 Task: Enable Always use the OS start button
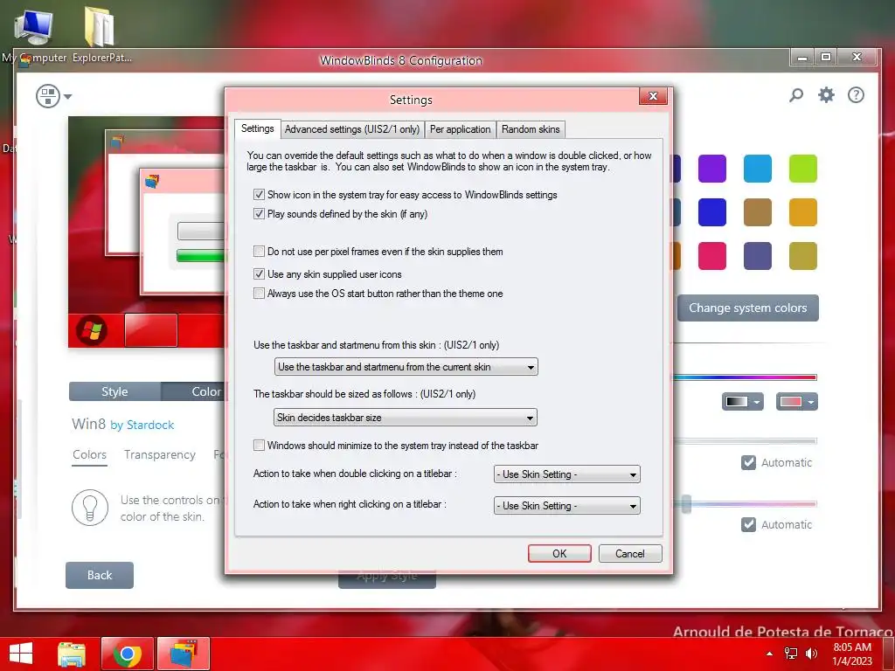click(x=259, y=294)
